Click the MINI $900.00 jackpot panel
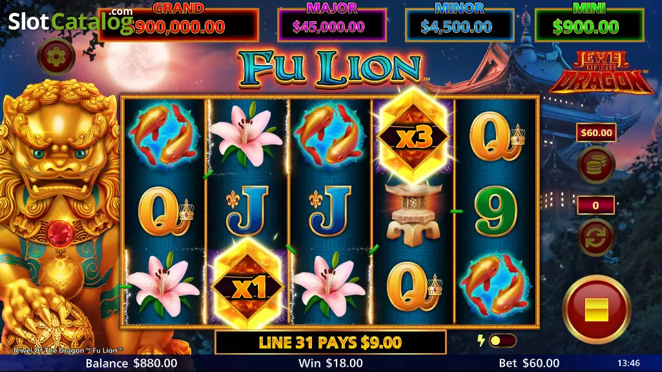The height and width of the screenshot is (372, 662). 590,25
